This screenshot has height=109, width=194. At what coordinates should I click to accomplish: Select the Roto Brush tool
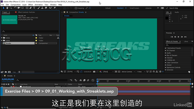50,8
